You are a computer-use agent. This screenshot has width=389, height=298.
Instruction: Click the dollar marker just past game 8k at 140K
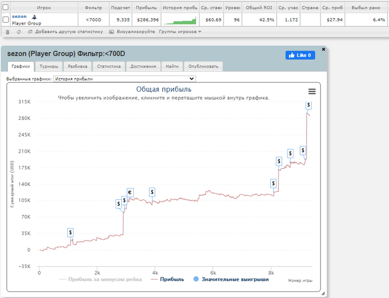click(x=273, y=183)
